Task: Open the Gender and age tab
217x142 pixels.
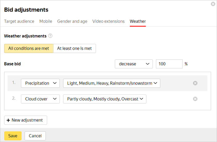Action: coord(72,21)
